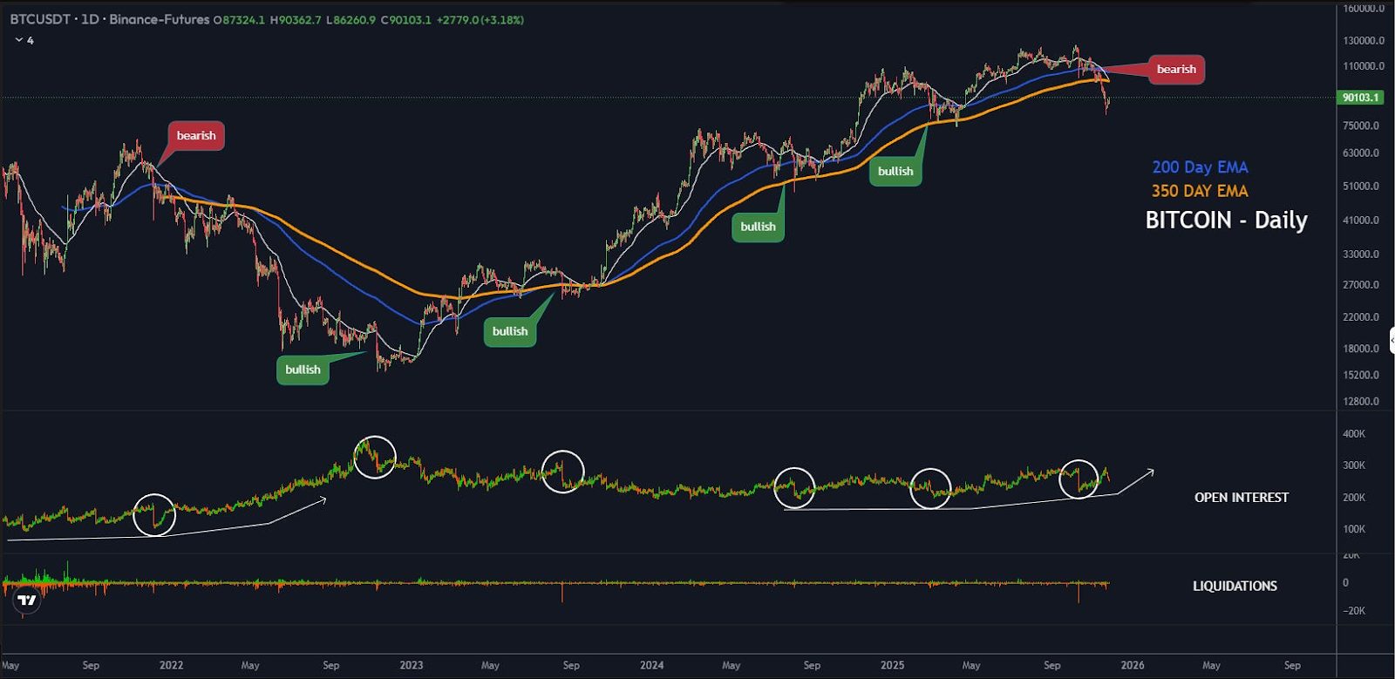This screenshot has width=1395, height=679.
Task: Select the top-right red bearish callout
Action: (x=1176, y=70)
